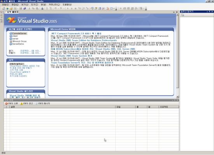Open the start page active files dropdown
The width and height of the screenshot is (214, 155).
(174, 12)
